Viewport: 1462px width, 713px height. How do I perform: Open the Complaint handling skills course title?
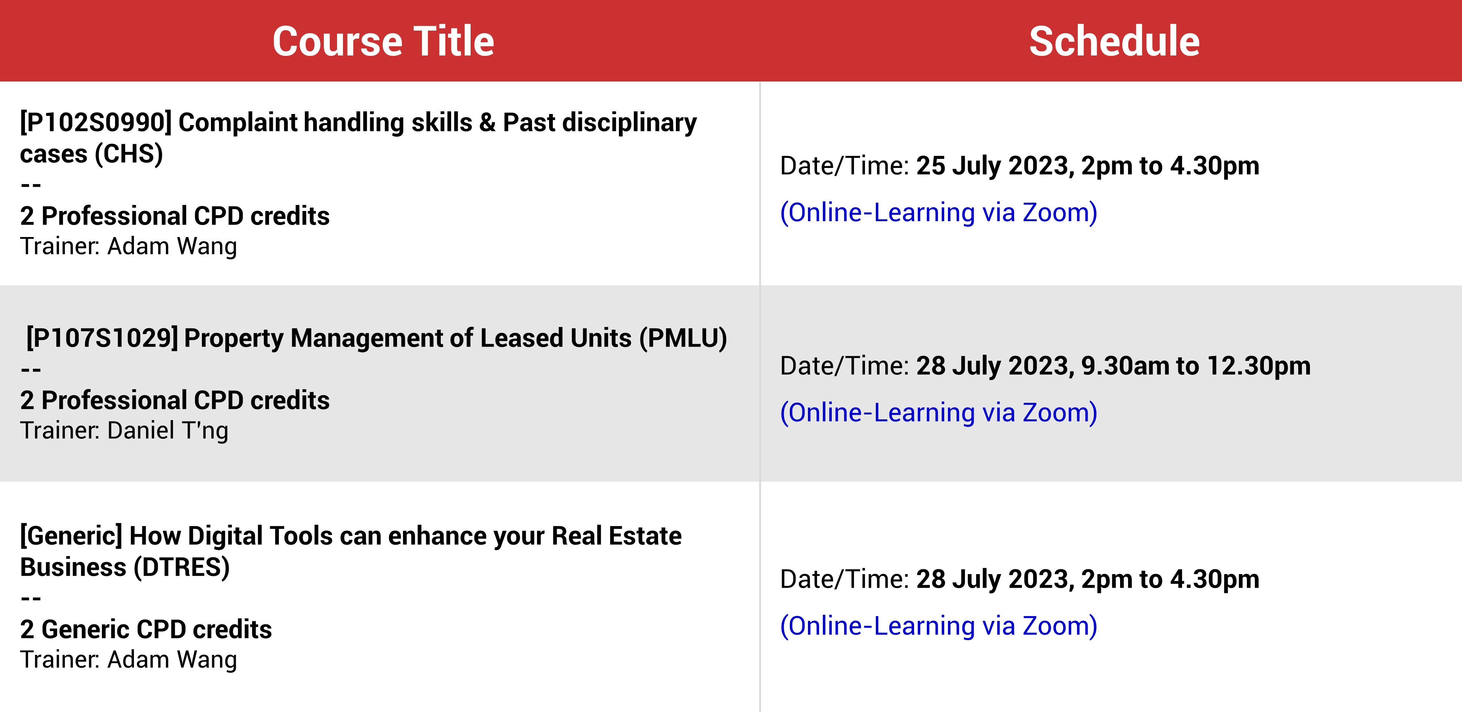[x=358, y=138]
